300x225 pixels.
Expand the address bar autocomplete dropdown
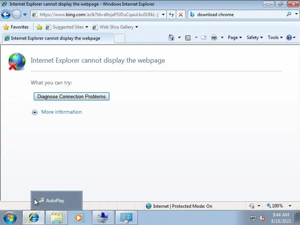[163, 15]
